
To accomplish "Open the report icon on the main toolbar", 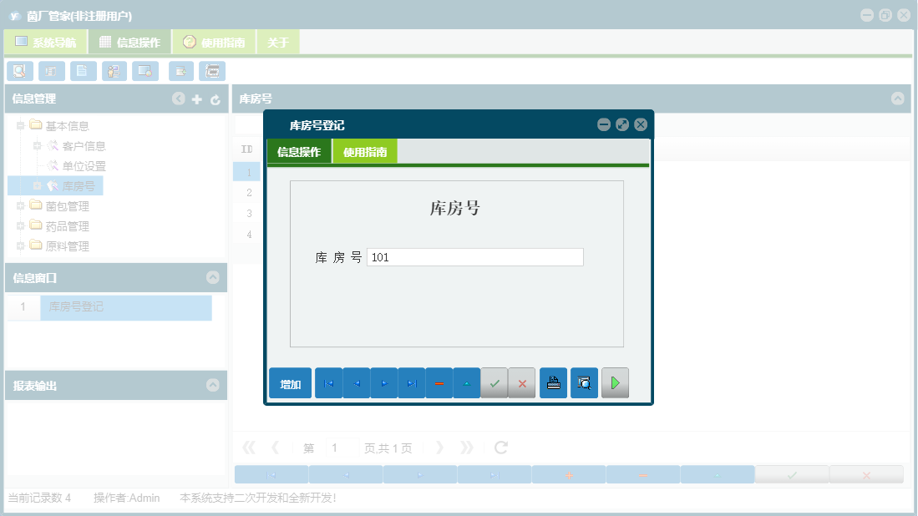I will [52, 71].
